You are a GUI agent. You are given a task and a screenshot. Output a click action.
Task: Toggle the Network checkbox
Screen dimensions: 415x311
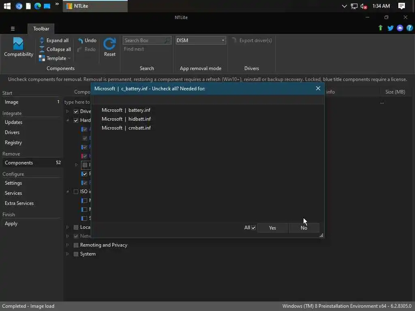[76, 236]
